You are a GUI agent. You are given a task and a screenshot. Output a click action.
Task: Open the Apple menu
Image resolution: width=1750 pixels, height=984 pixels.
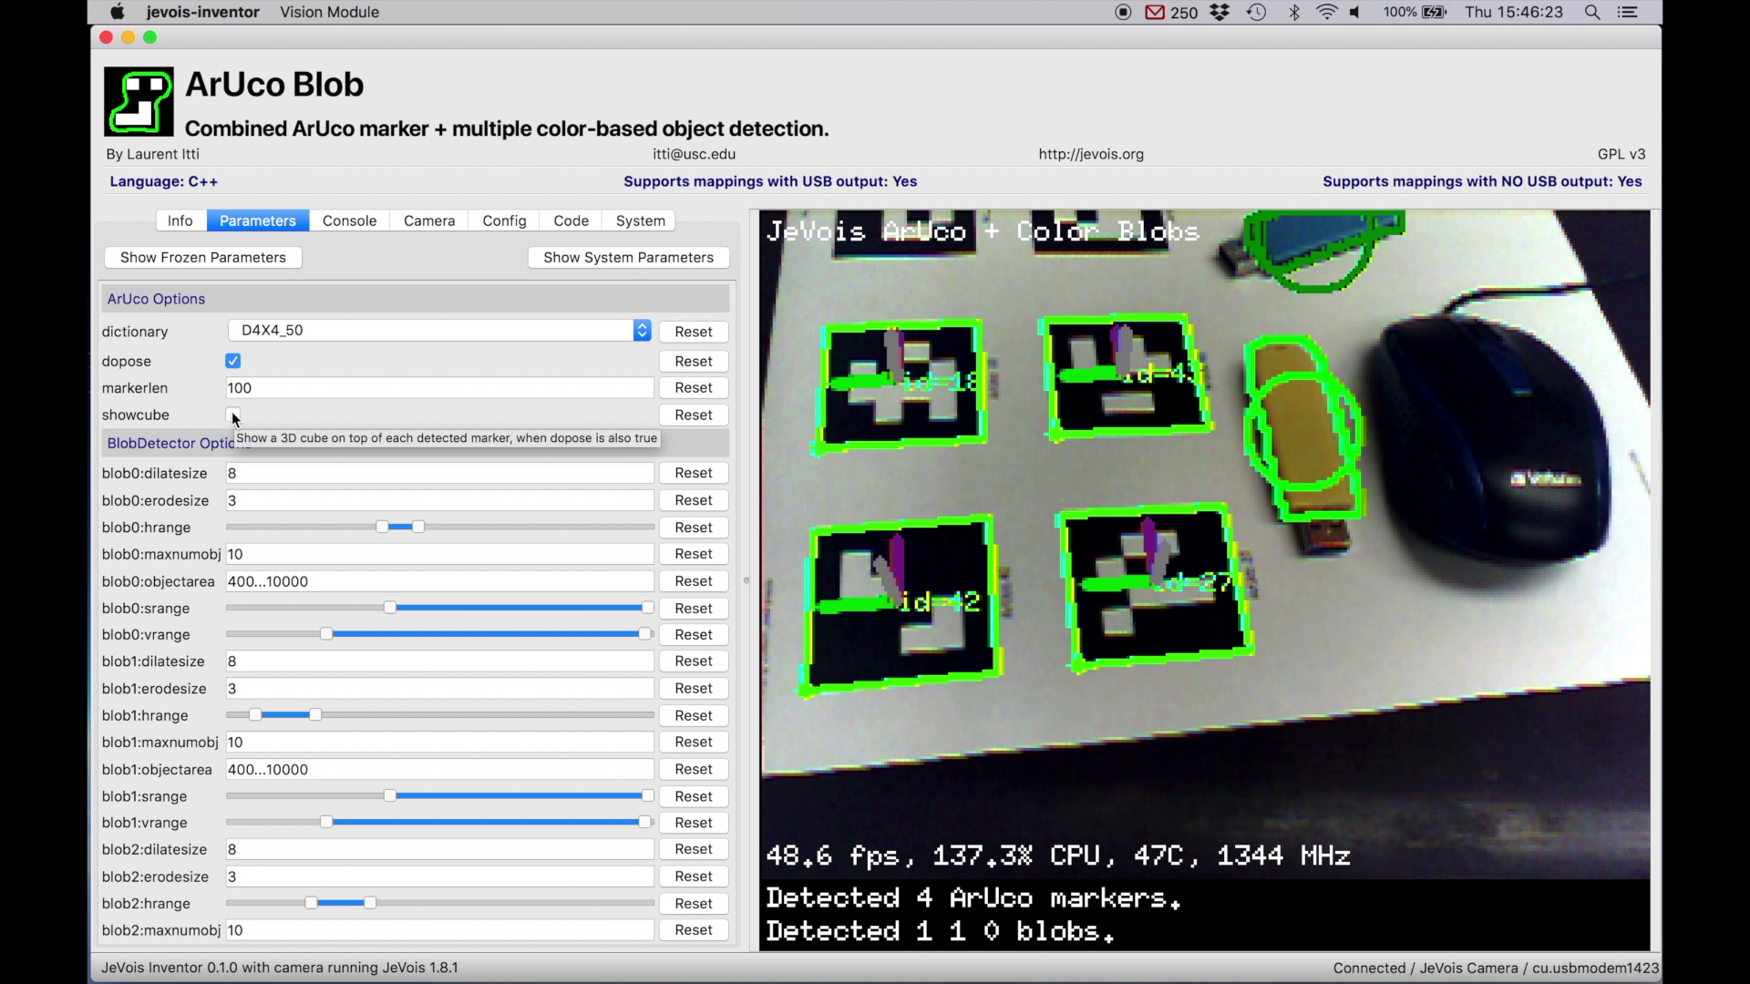tap(117, 12)
